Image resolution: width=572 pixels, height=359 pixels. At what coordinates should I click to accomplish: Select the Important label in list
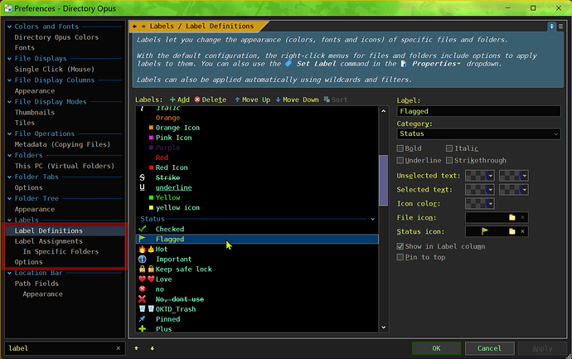pyautogui.click(x=174, y=259)
